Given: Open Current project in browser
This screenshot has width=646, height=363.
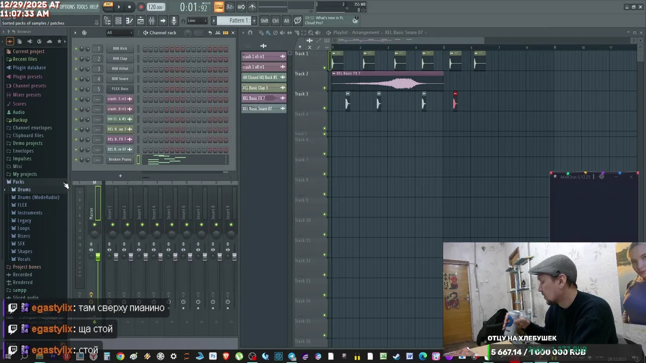Looking at the screenshot, I should (x=28, y=51).
